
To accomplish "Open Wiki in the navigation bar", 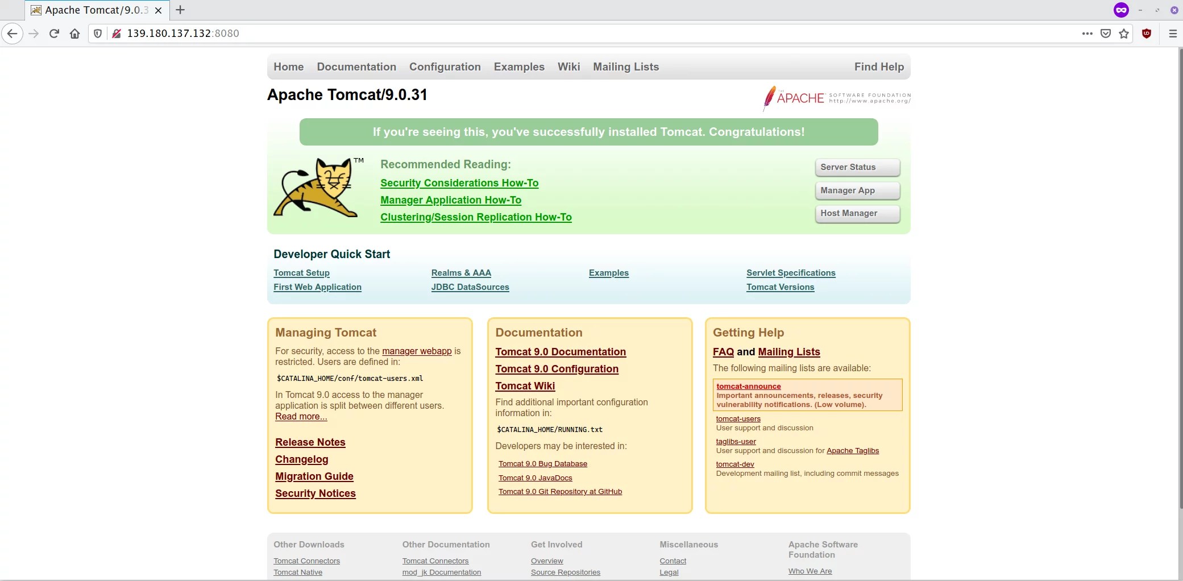I will point(569,67).
